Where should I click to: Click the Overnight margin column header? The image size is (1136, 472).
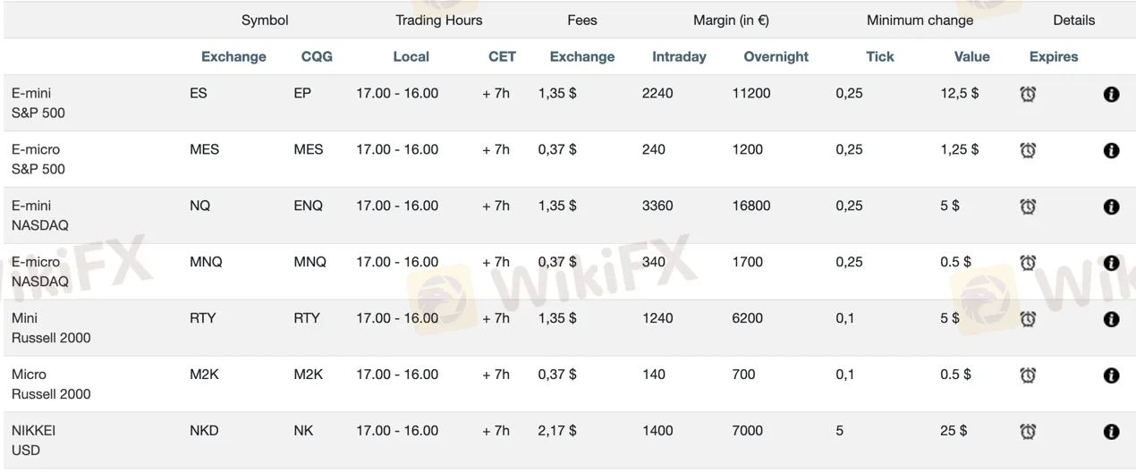776,56
